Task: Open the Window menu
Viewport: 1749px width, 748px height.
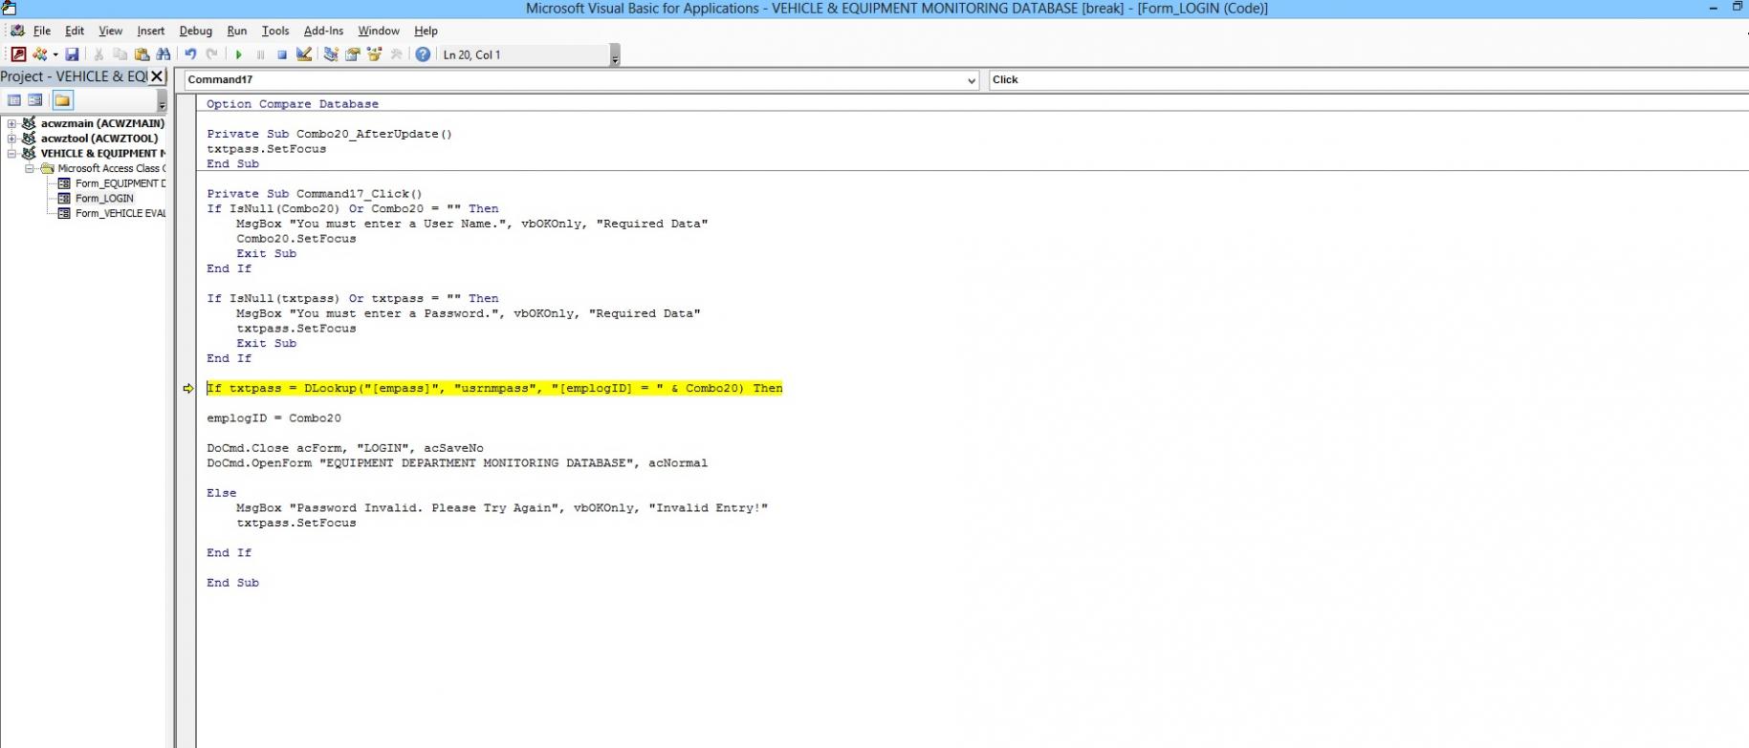Action: pos(379,31)
